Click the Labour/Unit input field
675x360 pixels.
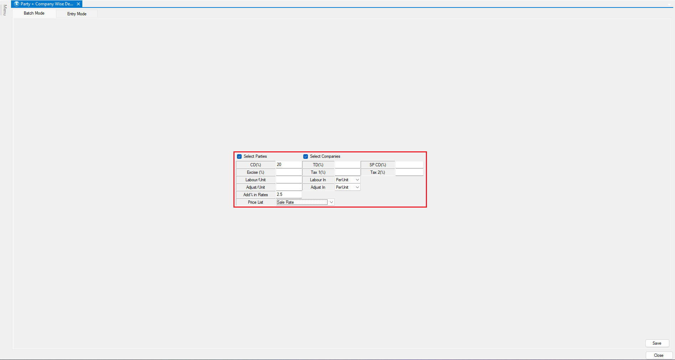click(x=289, y=180)
